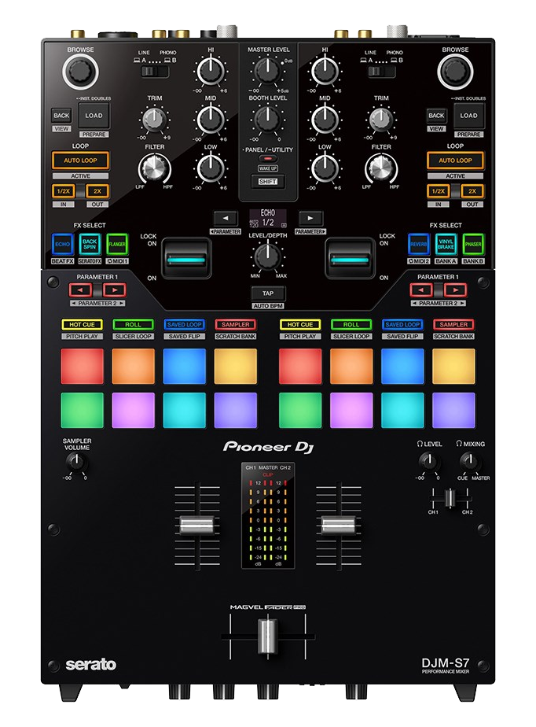Halve the loop with left deck 1/2X button
The width and height of the screenshot is (536, 727).
[63, 191]
